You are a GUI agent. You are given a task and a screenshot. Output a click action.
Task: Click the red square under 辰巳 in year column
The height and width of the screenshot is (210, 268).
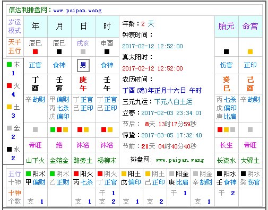coord(35,52)
